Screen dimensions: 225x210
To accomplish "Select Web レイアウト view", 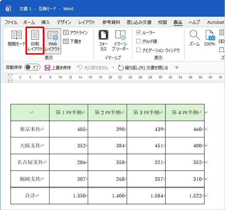I will tap(52, 41).
